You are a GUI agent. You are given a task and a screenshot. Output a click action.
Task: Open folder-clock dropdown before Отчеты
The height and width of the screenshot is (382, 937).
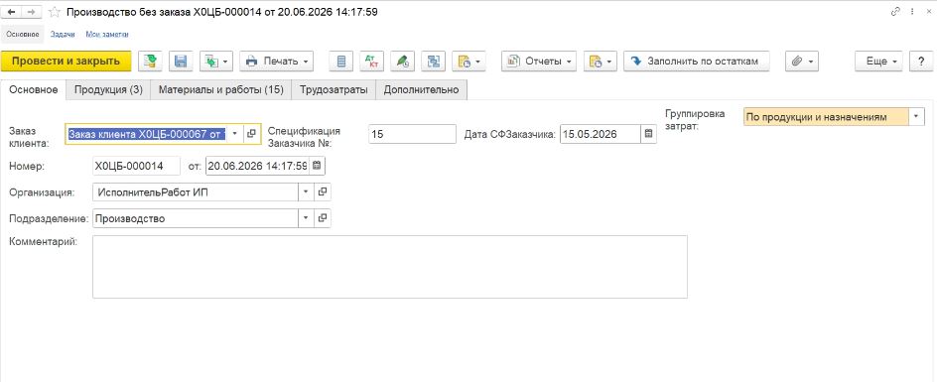tap(468, 61)
